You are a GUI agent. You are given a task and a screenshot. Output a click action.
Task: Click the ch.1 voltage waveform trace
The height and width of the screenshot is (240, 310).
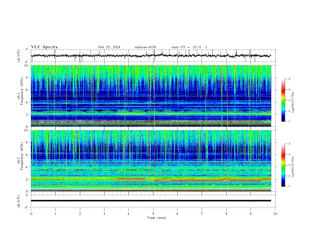151,56
